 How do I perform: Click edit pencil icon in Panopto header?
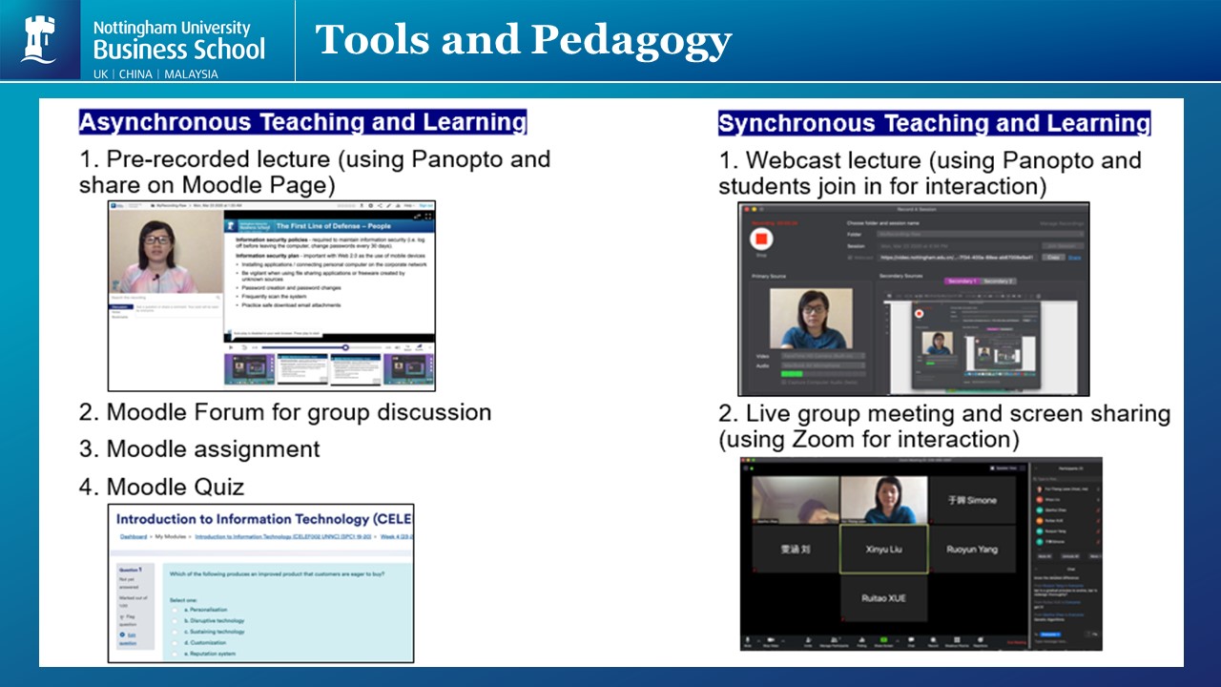(388, 205)
